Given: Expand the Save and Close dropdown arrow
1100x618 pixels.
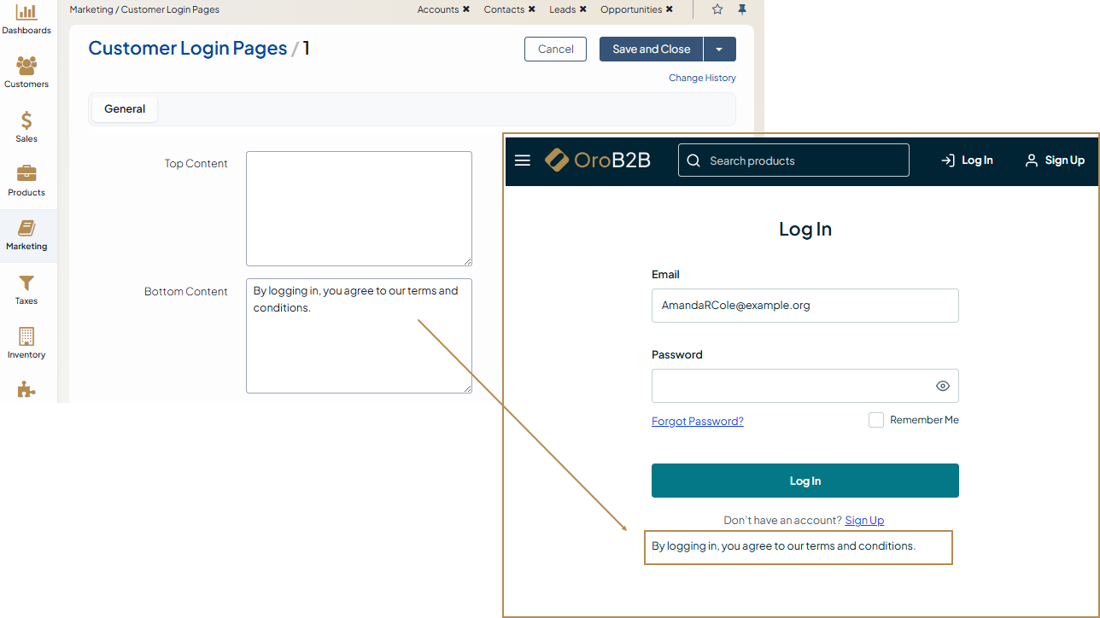Looking at the screenshot, I should 719,50.
